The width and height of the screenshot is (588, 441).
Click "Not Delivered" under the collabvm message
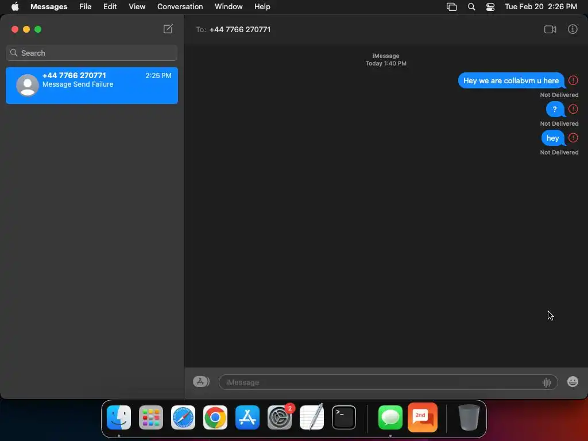click(559, 95)
